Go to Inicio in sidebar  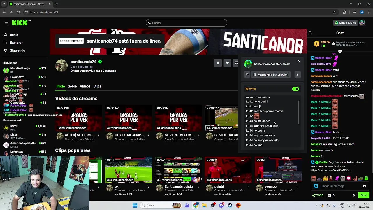(x=14, y=35)
